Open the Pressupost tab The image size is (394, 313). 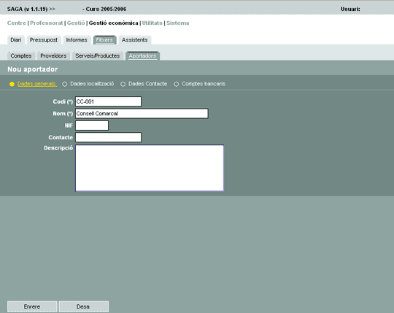point(44,40)
